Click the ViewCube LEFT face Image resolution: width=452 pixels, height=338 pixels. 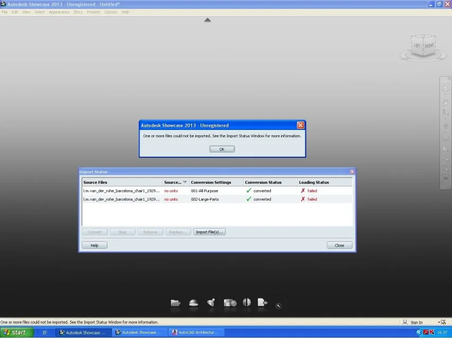(x=417, y=45)
